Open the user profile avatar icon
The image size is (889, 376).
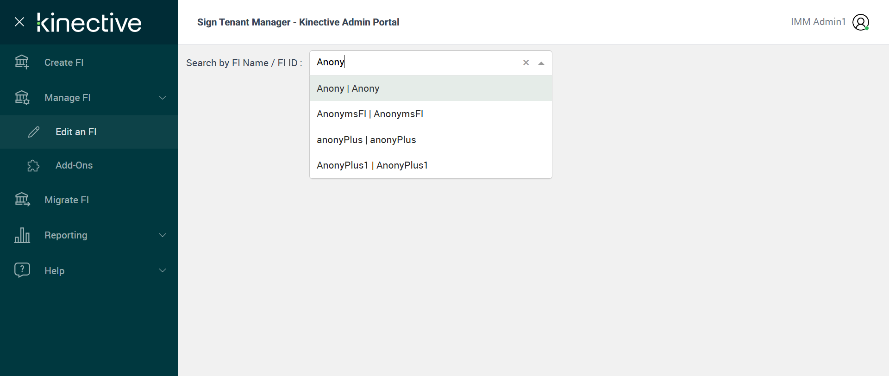pos(860,22)
